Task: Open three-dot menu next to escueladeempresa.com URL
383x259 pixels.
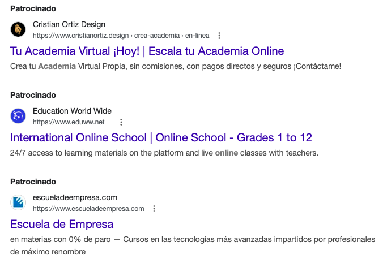Action: tap(154, 209)
